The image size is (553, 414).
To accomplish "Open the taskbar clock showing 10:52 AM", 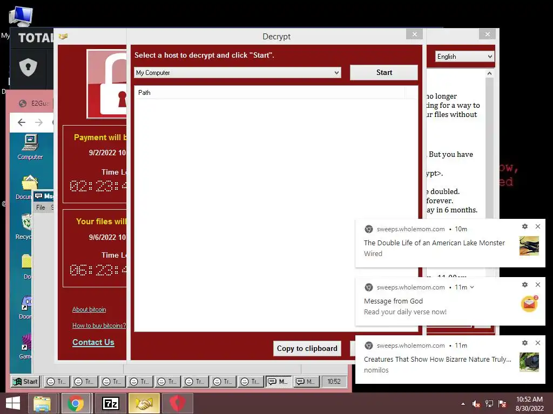I will tap(529, 404).
